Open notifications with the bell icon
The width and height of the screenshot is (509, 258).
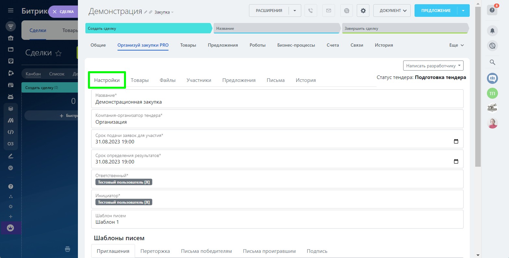[x=492, y=31]
